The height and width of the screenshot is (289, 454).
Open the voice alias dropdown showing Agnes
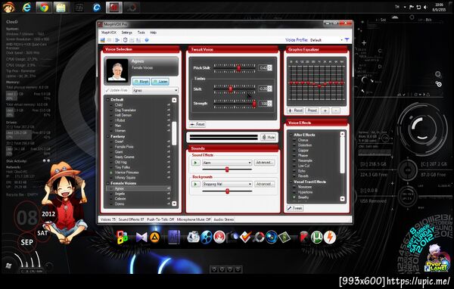click(155, 90)
